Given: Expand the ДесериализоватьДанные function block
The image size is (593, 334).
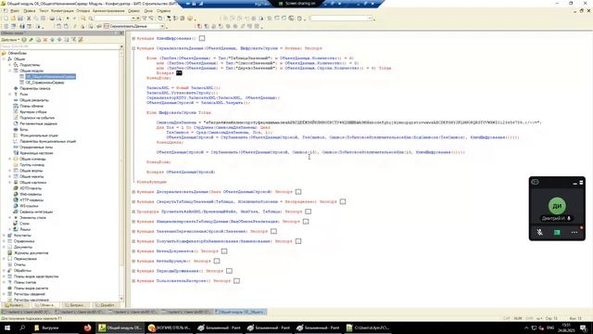Looking at the screenshot, I should click(x=133, y=192).
